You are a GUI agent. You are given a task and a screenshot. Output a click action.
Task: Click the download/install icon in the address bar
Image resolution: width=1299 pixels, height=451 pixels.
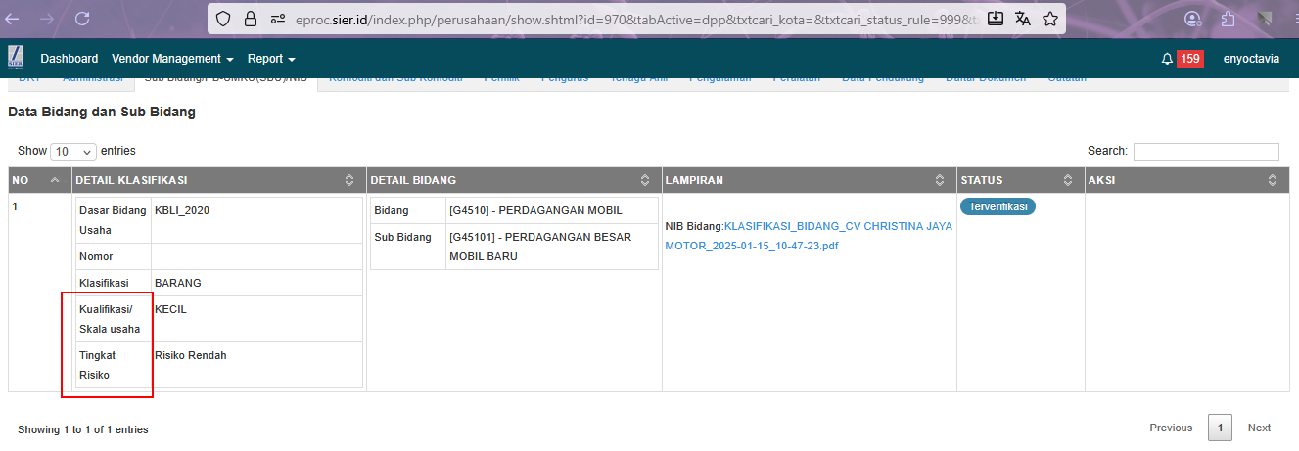(996, 19)
